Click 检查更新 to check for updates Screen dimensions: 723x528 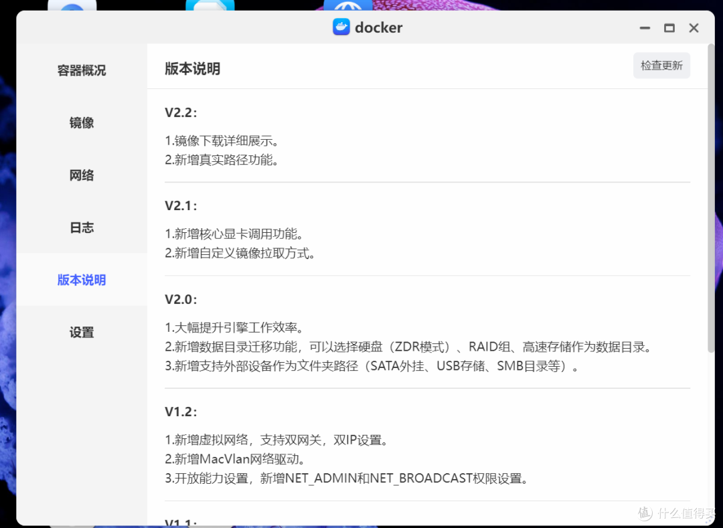click(661, 65)
